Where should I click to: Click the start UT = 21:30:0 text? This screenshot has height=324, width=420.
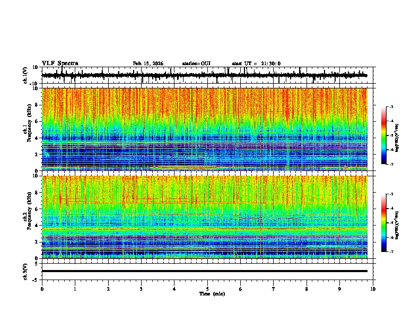click(x=256, y=64)
